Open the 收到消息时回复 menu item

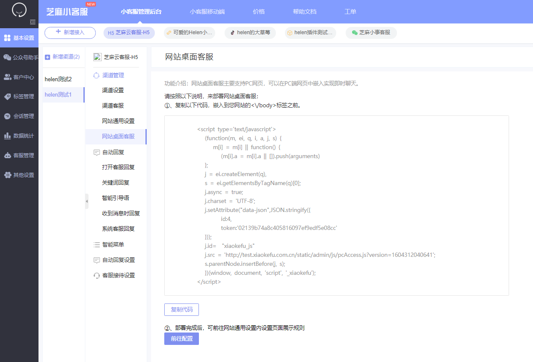click(x=121, y=213)
